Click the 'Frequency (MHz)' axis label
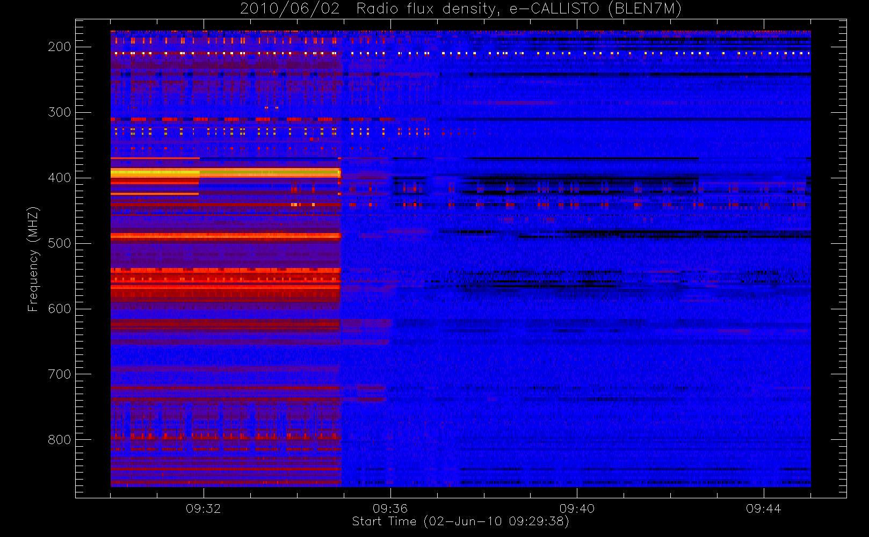Screen dimensions: 869x537 33,259
